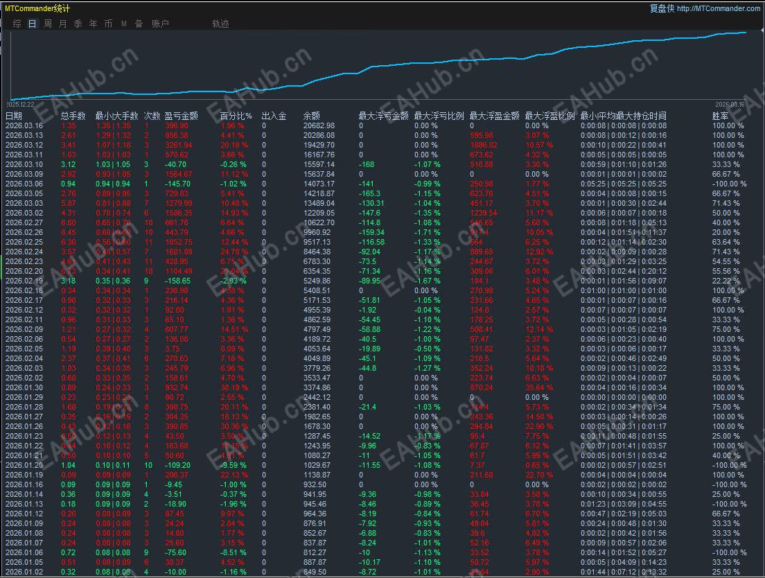Click the 2025.12.22 chart start date
This screenshot has height=578, width=765.
[21, 105]
